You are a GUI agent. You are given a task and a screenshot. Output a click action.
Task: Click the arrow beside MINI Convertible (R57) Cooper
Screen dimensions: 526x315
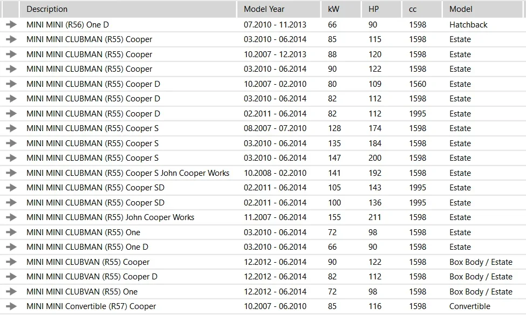(11, 306)
